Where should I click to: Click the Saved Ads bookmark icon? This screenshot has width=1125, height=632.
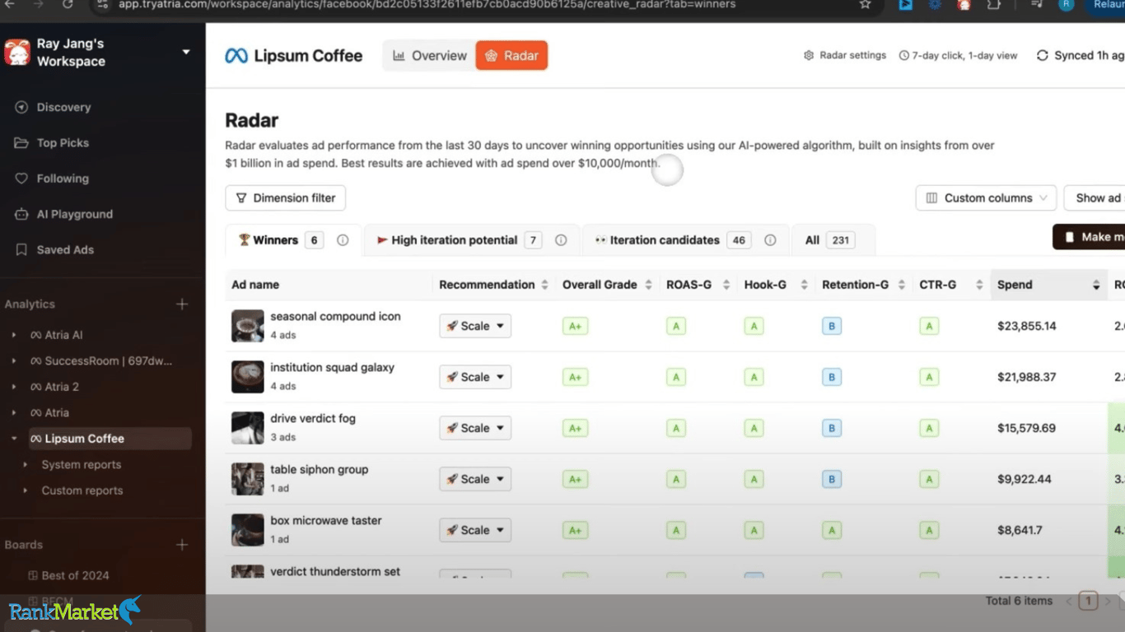pos(21,249)
